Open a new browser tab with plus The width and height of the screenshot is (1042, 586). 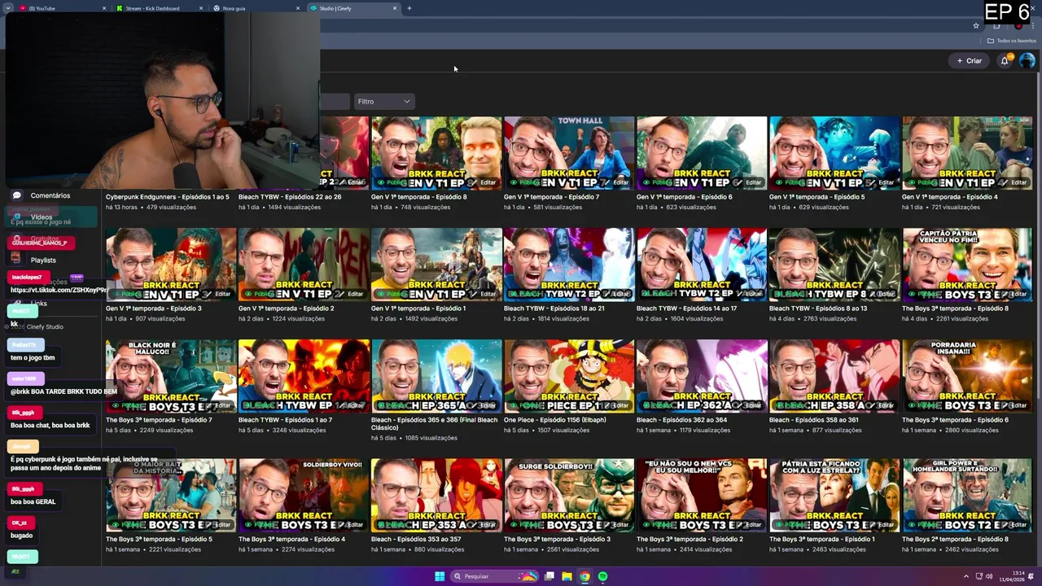point(409,8)
